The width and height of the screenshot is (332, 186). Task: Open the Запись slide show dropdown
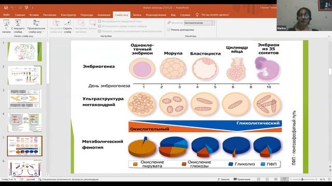click(92, 26)
